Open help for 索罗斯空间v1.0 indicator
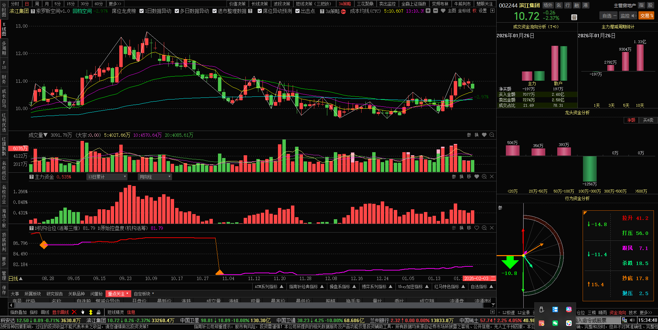Viewport: 658px width, 330px height. click(33, 11)
